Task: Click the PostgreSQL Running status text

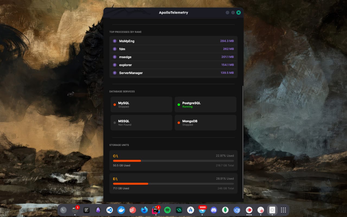Action: coord(187,107)
